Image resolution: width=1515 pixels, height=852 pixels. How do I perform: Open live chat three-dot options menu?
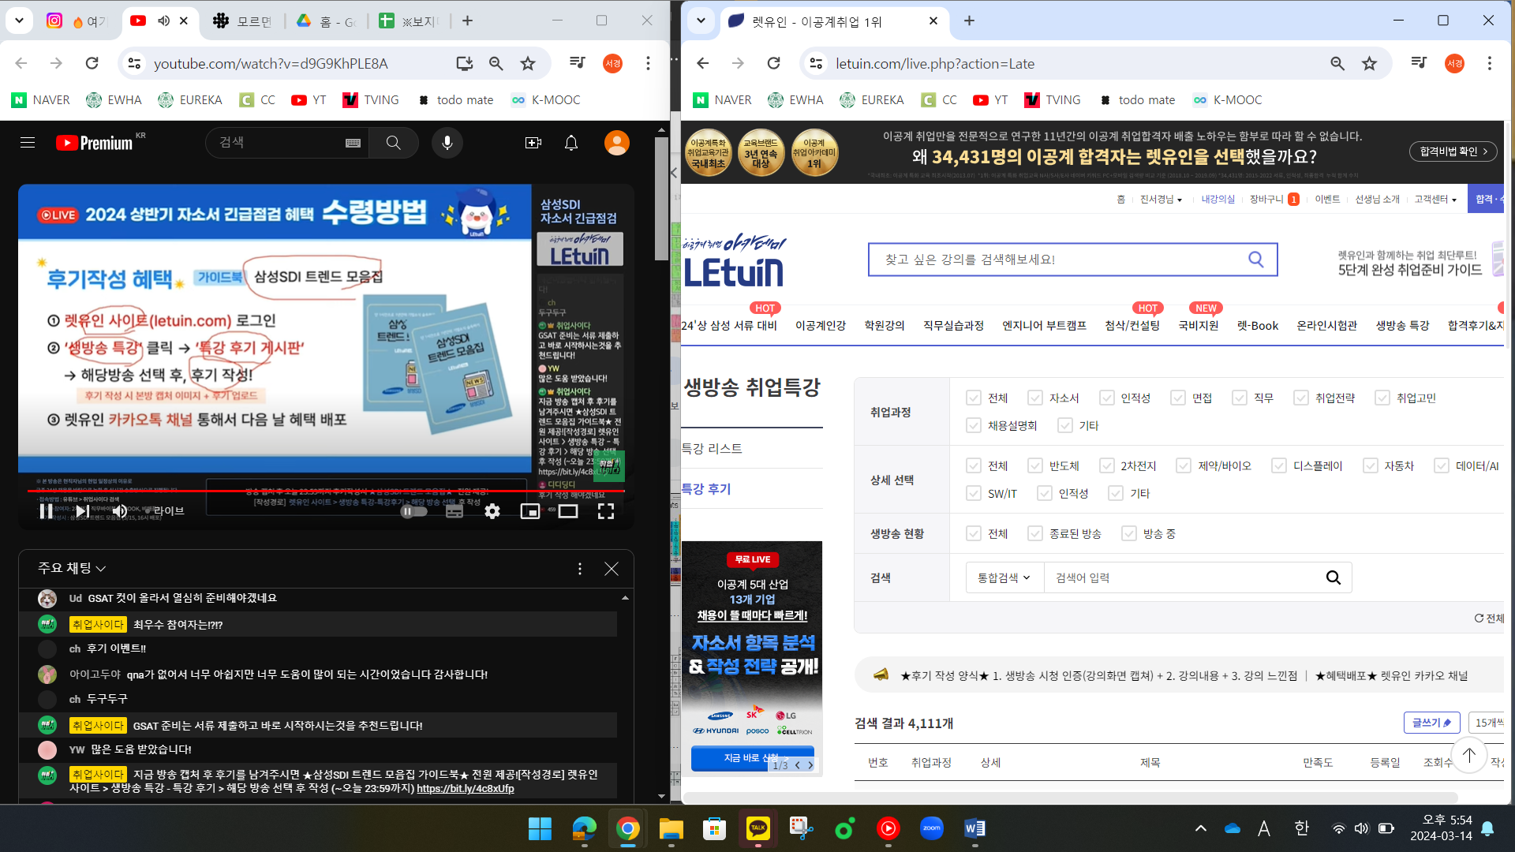(x=580, y=569)
